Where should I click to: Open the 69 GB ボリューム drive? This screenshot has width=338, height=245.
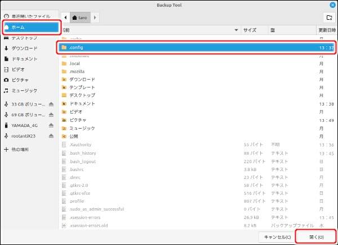coord(28,115)
